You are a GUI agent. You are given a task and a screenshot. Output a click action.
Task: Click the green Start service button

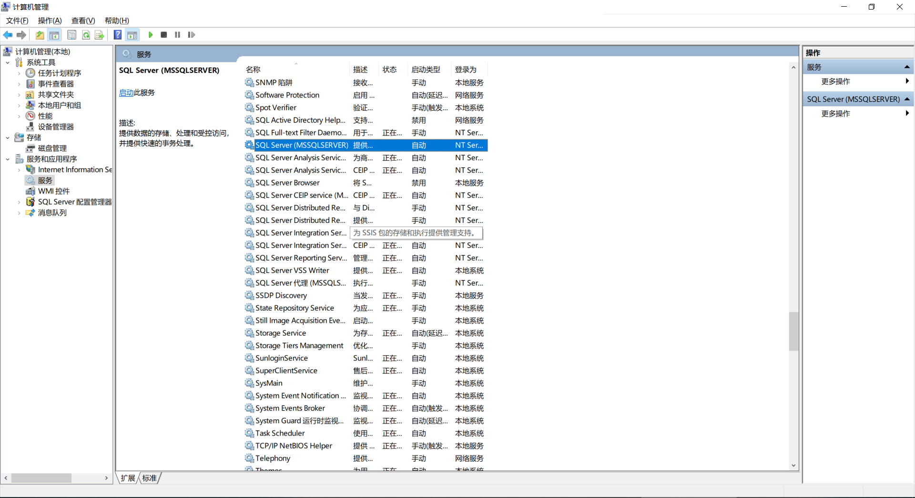click(151, 35)
